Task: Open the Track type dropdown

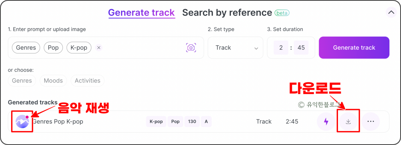Action: point(235,48)
